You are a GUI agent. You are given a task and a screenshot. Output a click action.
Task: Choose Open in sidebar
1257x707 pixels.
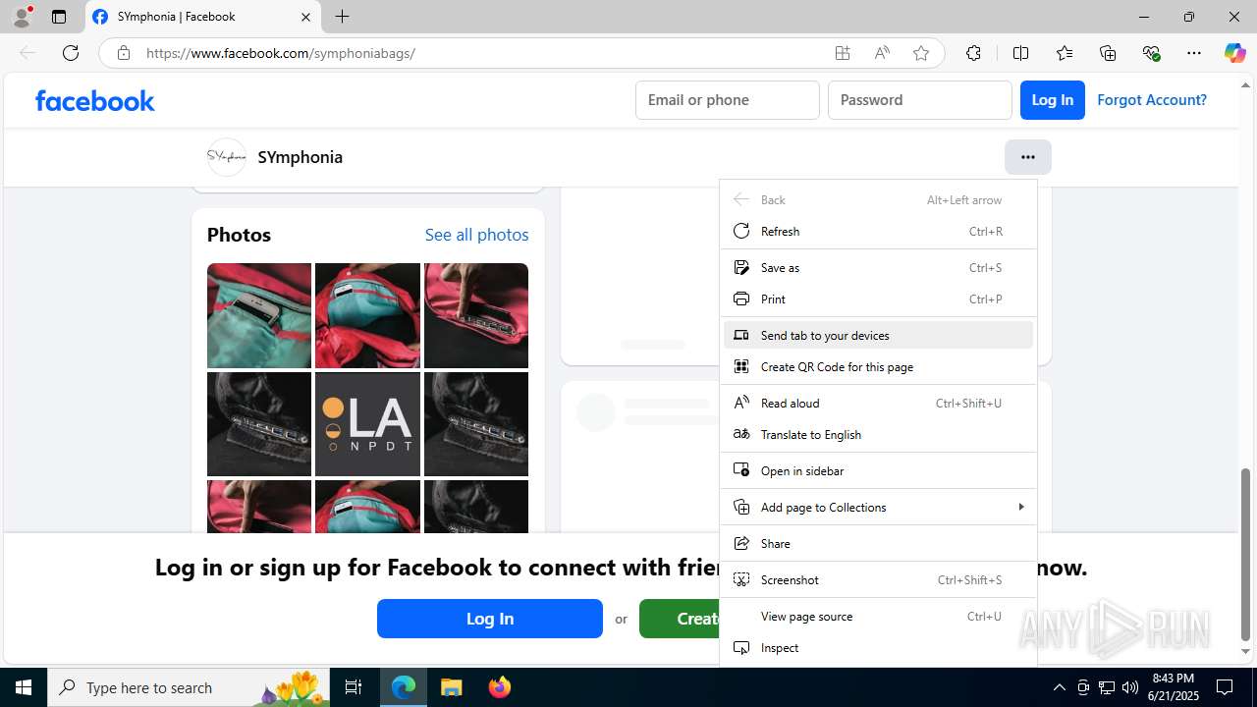tap(878, 471)
